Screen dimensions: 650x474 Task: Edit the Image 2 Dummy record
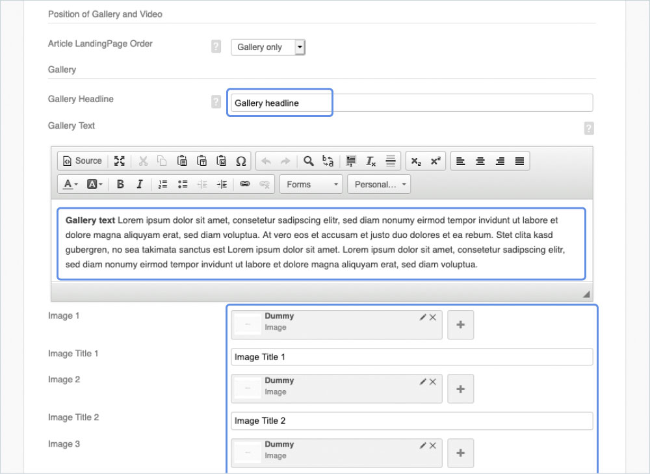tap(422, 382)
